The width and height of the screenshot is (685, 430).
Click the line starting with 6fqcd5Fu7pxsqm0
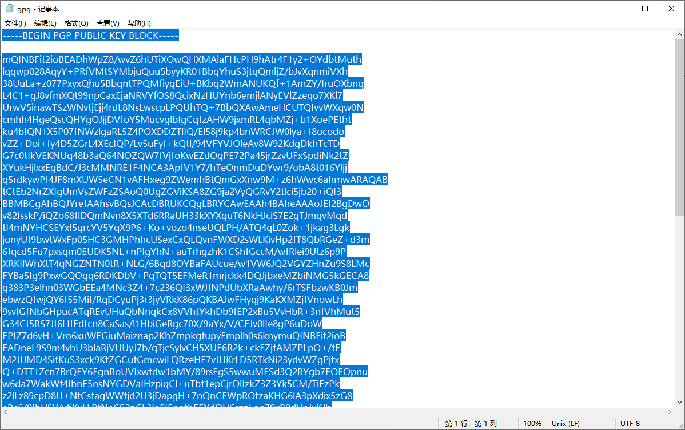(174, 252)
